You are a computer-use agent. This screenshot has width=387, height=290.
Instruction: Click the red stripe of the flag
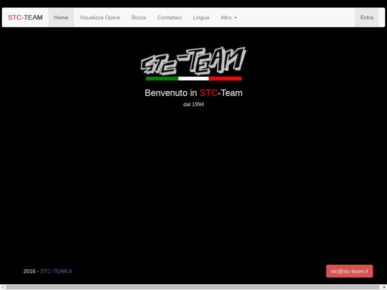225,79
